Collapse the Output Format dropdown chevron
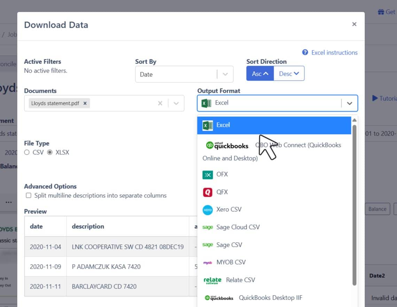 click(x=349, y=103)
